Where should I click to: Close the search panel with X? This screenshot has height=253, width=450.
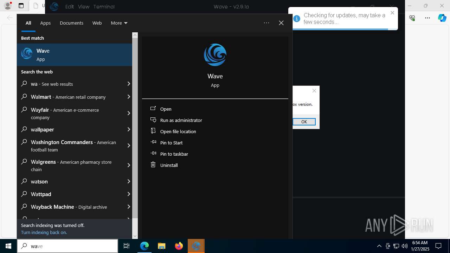coord(281,23)
